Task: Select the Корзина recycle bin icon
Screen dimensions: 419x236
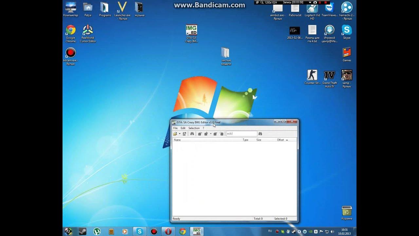Action: click(x=347, y=213)
